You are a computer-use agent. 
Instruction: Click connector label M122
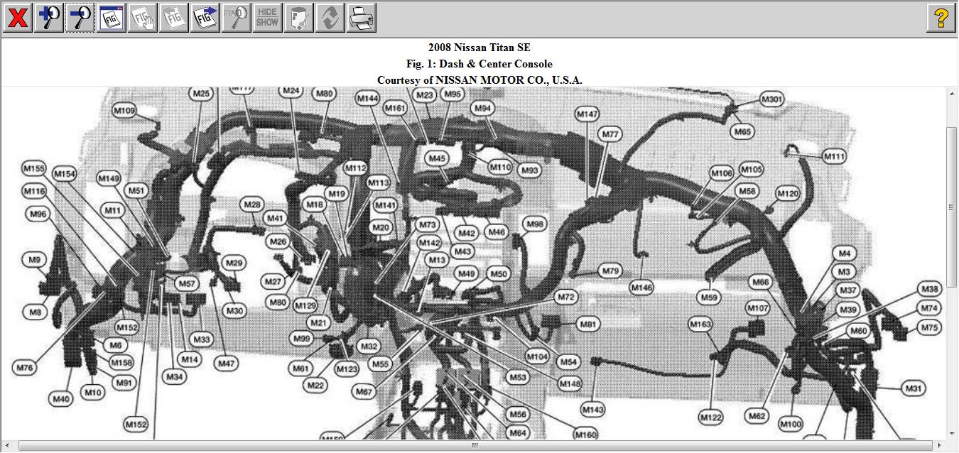pos(710,417)
